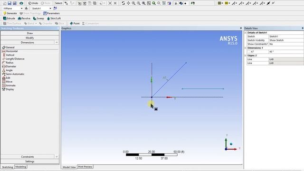Collapse the Dimensions: 1 group
This screenshot has height=171, width=304.
(246, 48)
